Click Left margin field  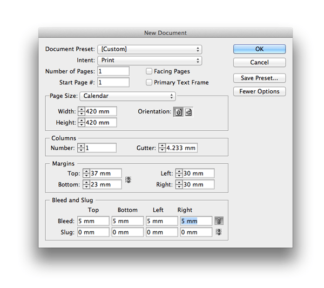199,173
